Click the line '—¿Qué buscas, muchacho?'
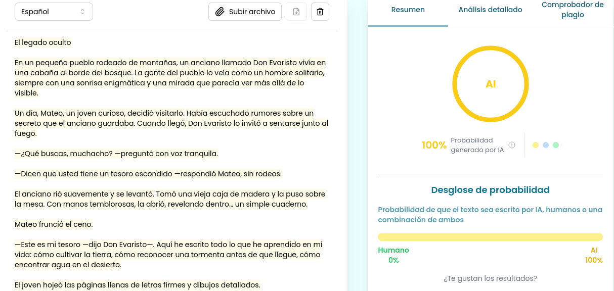 [116, 154]
